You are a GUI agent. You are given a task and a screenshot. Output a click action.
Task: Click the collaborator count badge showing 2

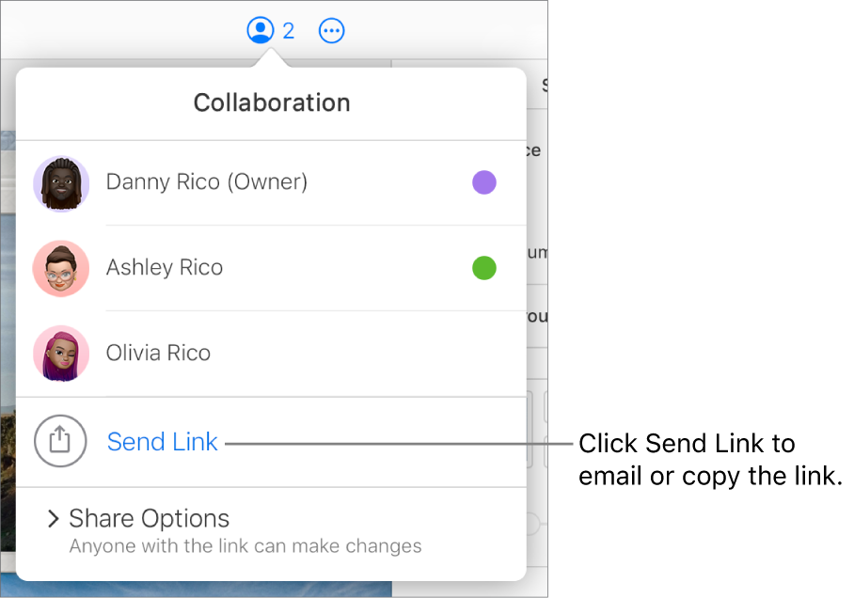(287, 29)
